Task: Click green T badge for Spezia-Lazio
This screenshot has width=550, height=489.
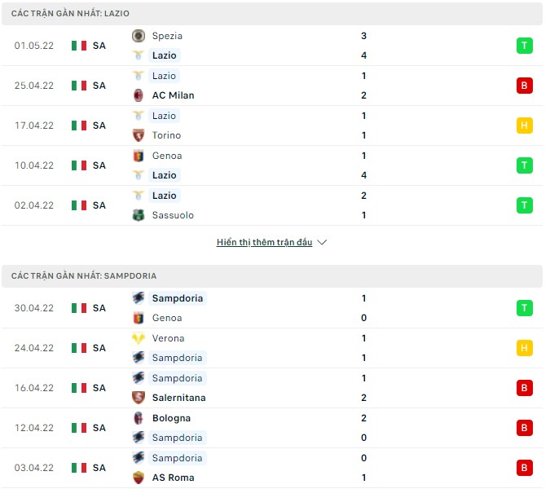Action: point(524,46)
